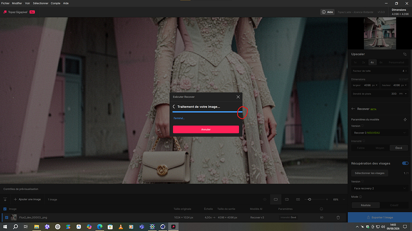Open the zoom percentage dropdown chevron

click(x=344, y=199)
